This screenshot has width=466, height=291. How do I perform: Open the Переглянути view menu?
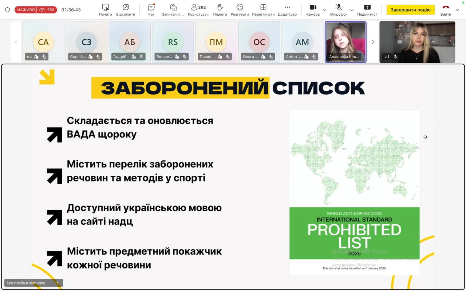pos(263,10)
